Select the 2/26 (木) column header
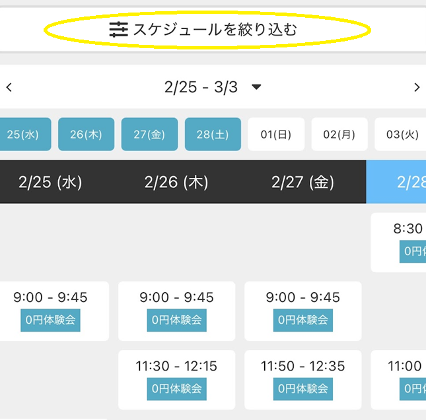This screenshot has width=426, height=420. [176, 182]
